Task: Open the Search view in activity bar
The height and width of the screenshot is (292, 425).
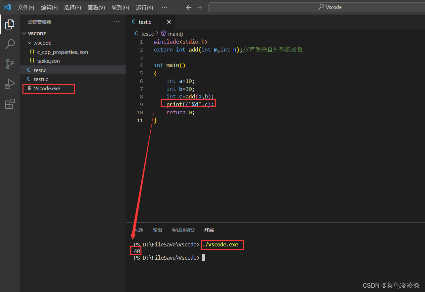Action: pos(10,44)
